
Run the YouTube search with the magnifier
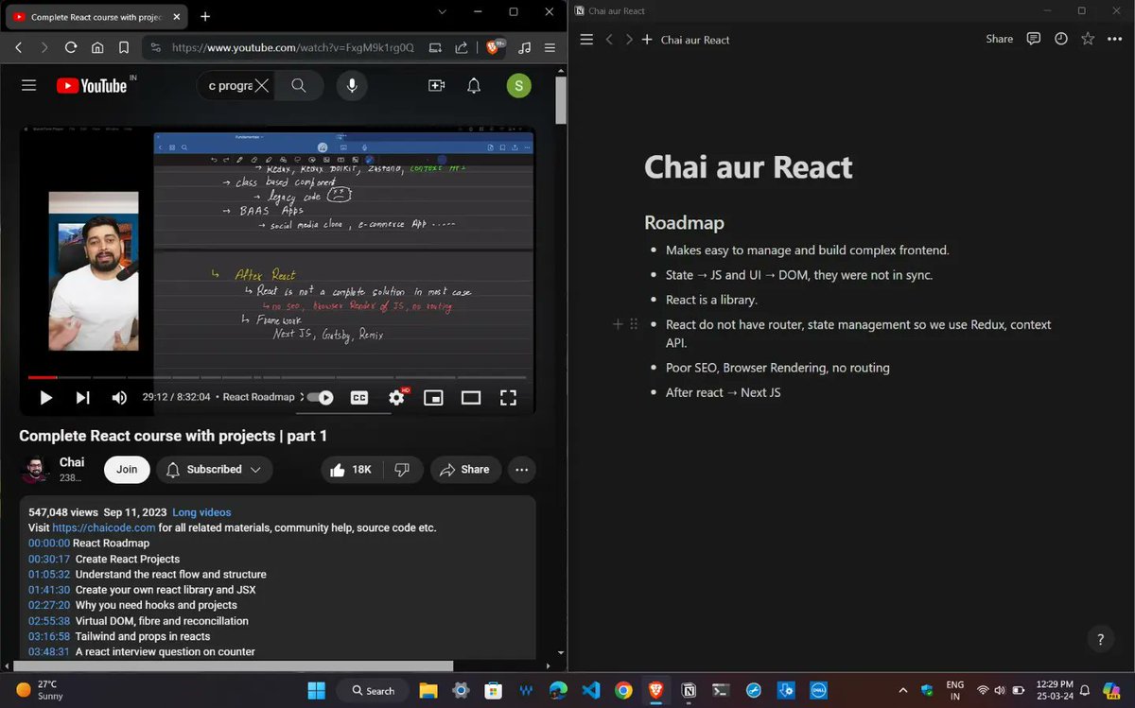click(x=299, y=86)
